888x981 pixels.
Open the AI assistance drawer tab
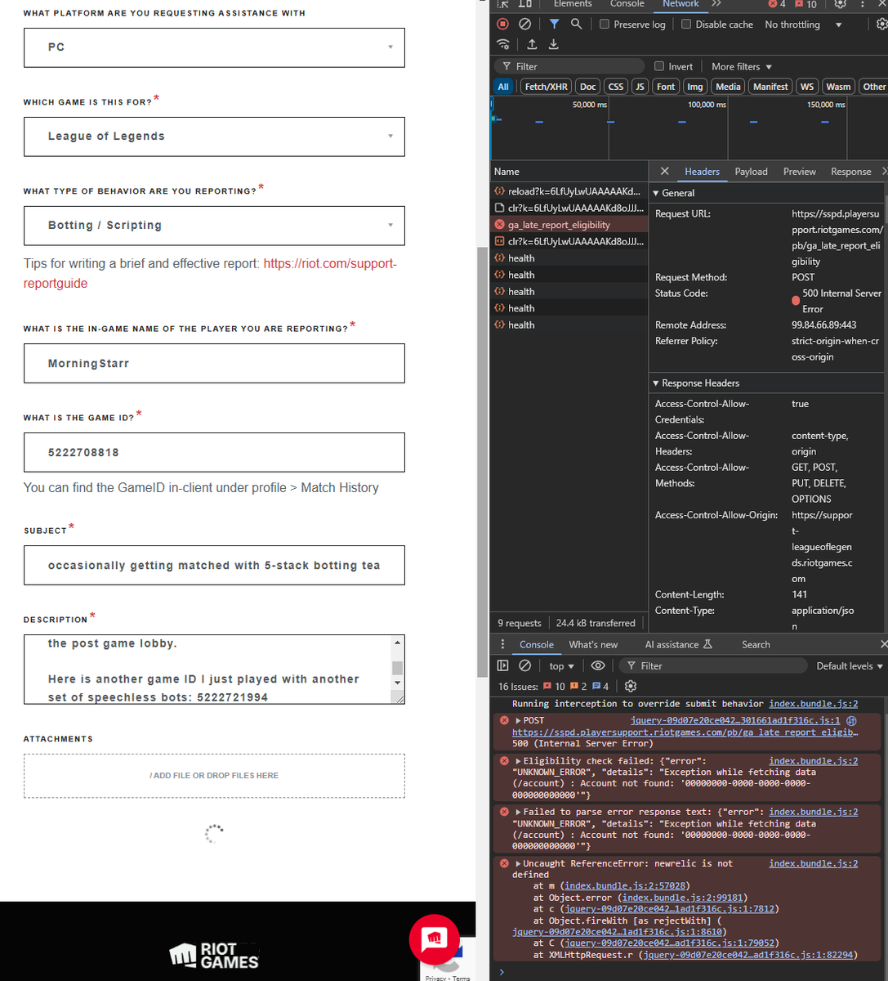678,644
